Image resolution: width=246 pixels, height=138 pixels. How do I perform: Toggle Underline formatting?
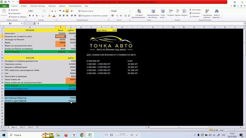(x=37, y=16)
